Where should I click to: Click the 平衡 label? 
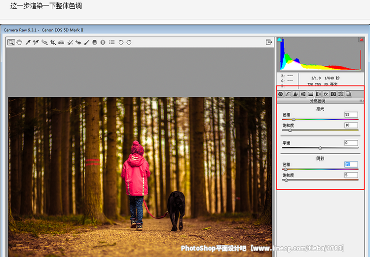pyautogui.click(x=286, y=143)
